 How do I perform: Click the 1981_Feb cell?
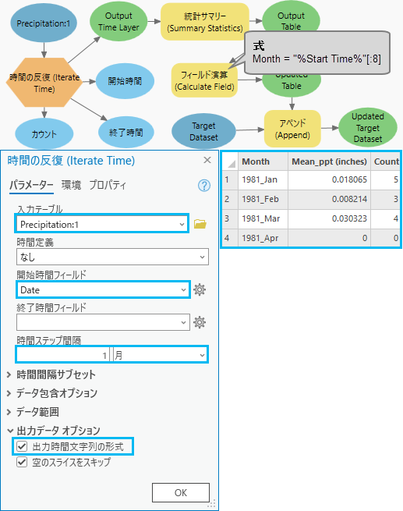[263, 199]
